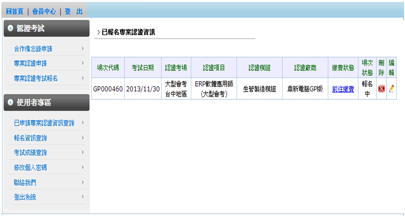Image resolution: width=405 pixels, height=216 pixels.
Task: Click arrow next to 聯絡我們
Action: coord(83,182)
